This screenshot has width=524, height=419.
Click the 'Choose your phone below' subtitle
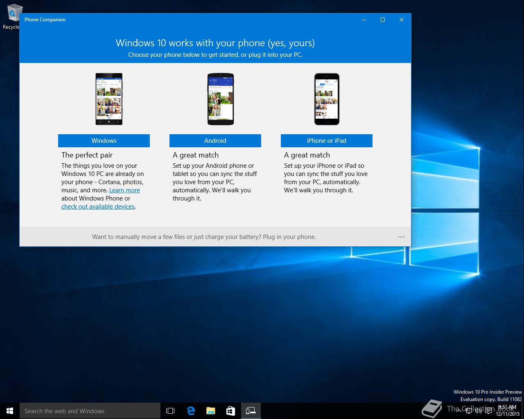pos(215,55)
